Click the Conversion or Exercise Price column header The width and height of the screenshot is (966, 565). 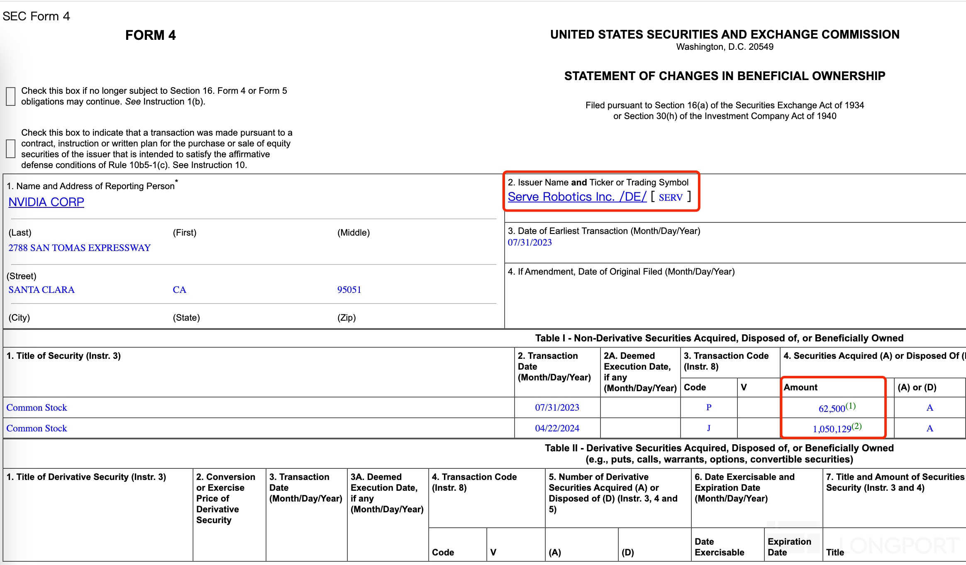[x=226, y=498]
